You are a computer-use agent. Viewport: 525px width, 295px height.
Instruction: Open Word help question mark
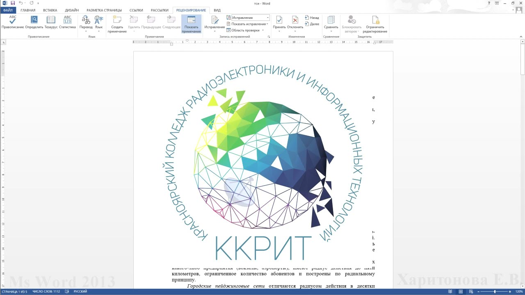[489, 3]
